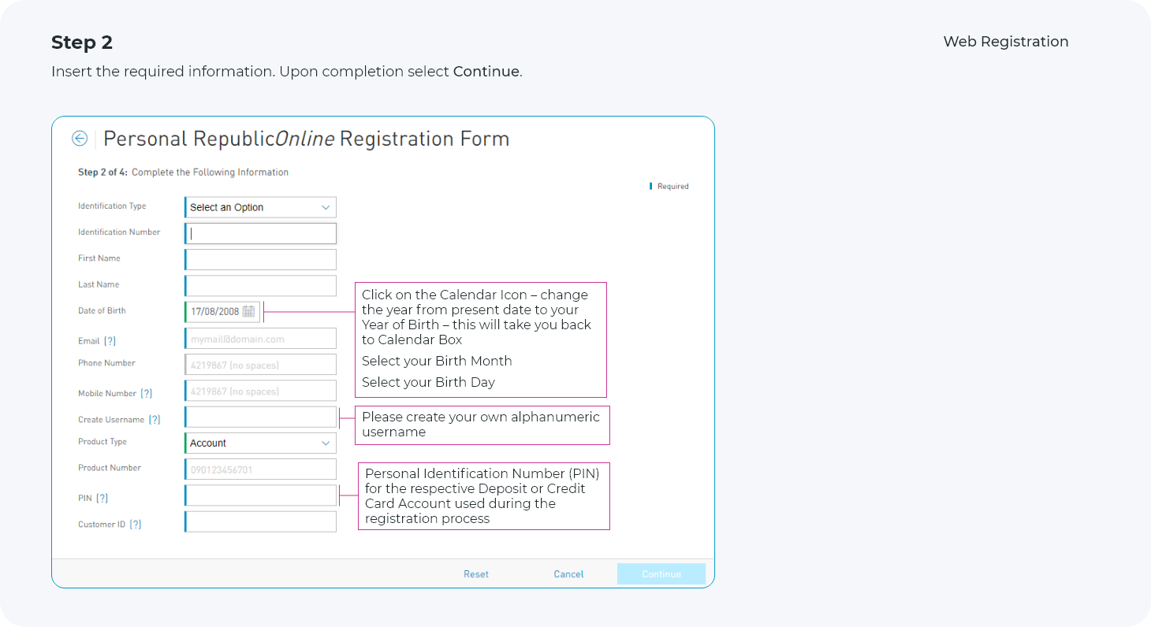Click the Mobile Number input field

point(261,390)
